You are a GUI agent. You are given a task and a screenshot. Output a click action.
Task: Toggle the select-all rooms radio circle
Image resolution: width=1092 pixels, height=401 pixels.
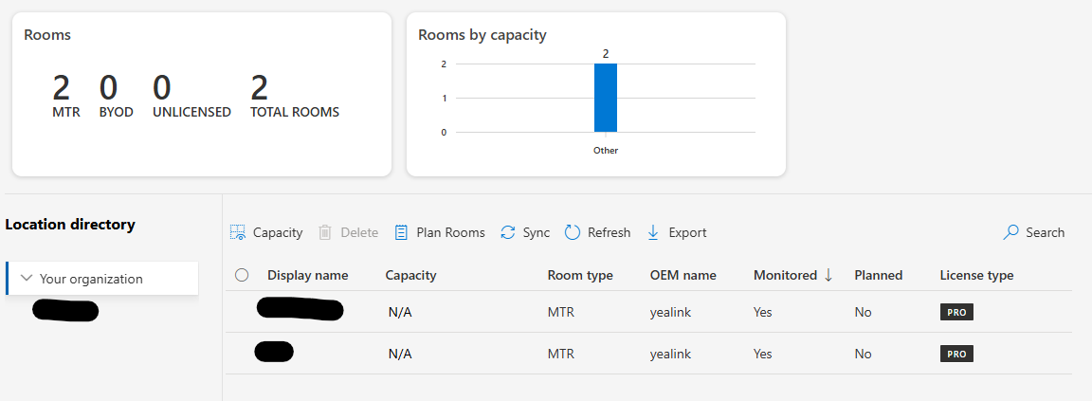[x=242, y=275]
